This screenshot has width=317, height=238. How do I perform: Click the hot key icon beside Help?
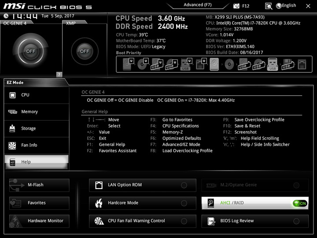pos(12,162)
